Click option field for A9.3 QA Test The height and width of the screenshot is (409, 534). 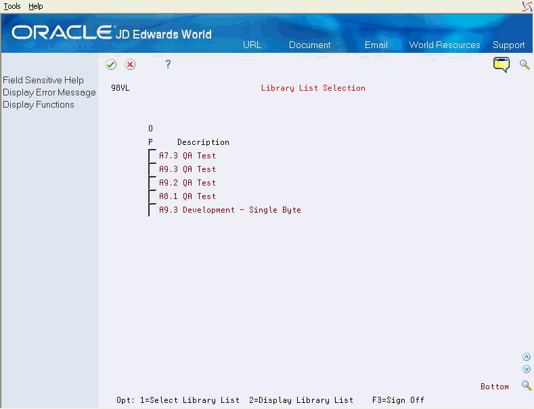click(152, 169)
